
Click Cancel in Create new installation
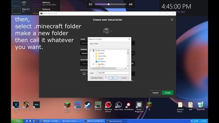pyautogui.click(x=155, y=93)
